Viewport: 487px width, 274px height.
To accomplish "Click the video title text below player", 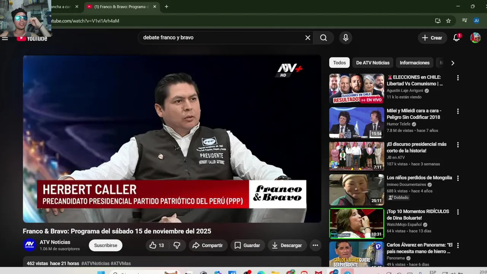I will 117,231.
